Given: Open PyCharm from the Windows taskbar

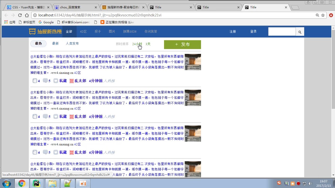Looking at the screenshot, I should [x=37, y=184].
